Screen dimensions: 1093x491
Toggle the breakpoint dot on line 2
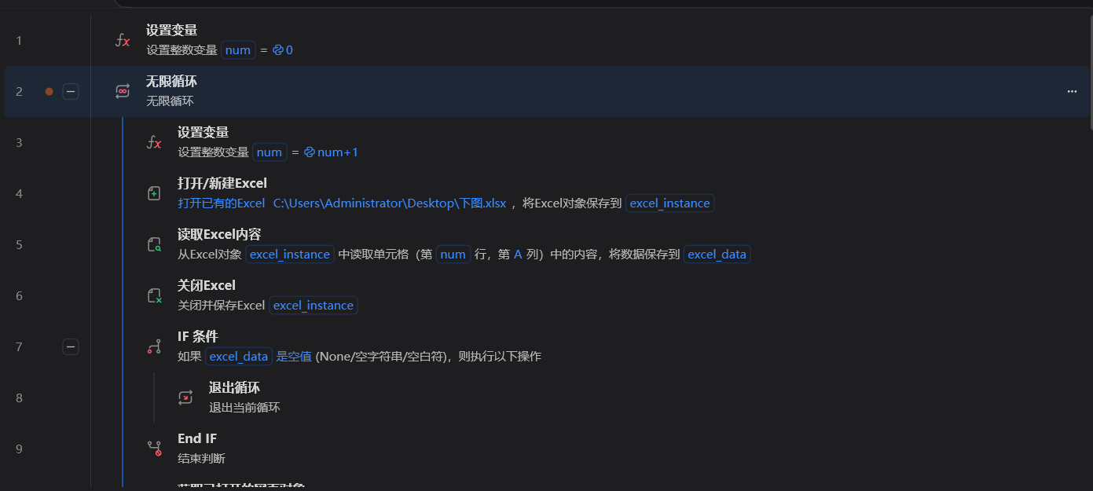[x=48, y=91]
